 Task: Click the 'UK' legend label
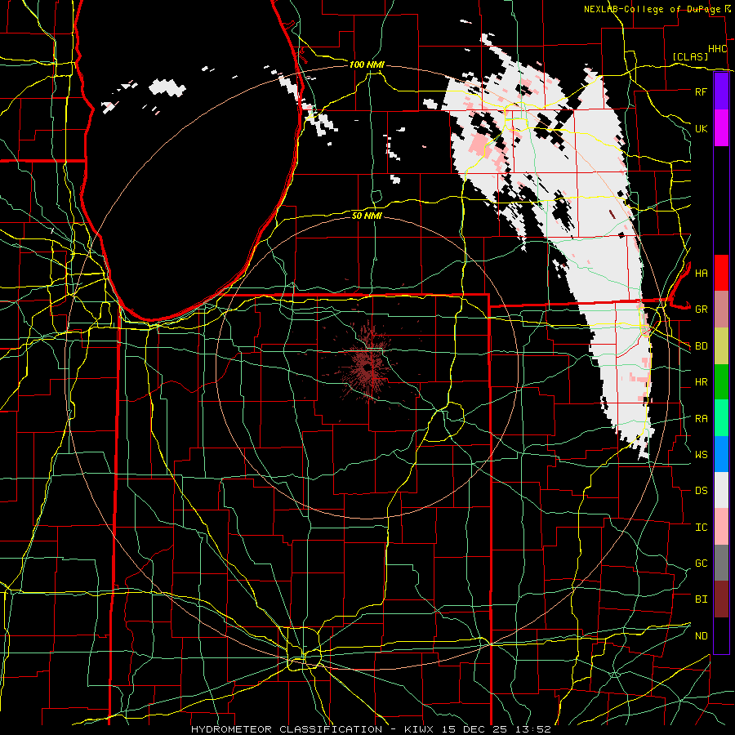click(701, 128)
